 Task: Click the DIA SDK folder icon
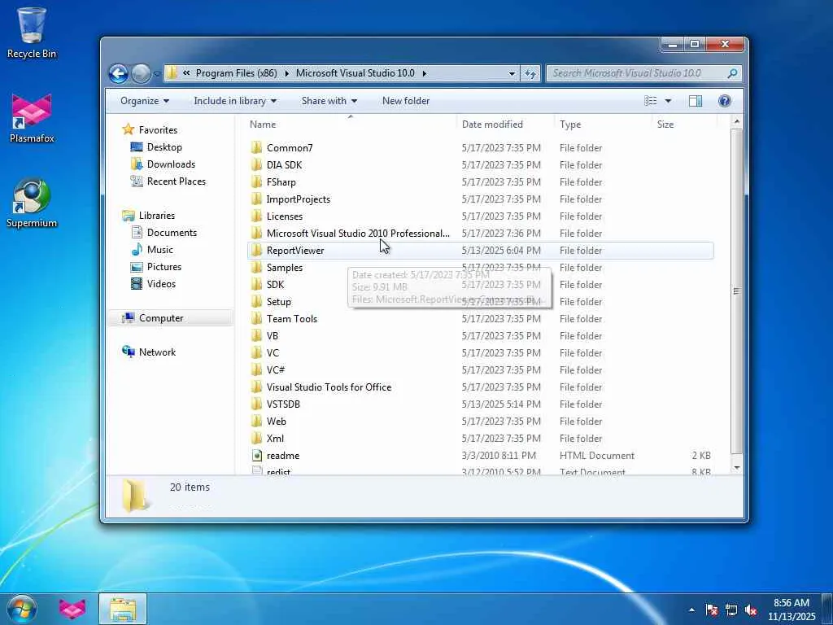tap(256, 164)
